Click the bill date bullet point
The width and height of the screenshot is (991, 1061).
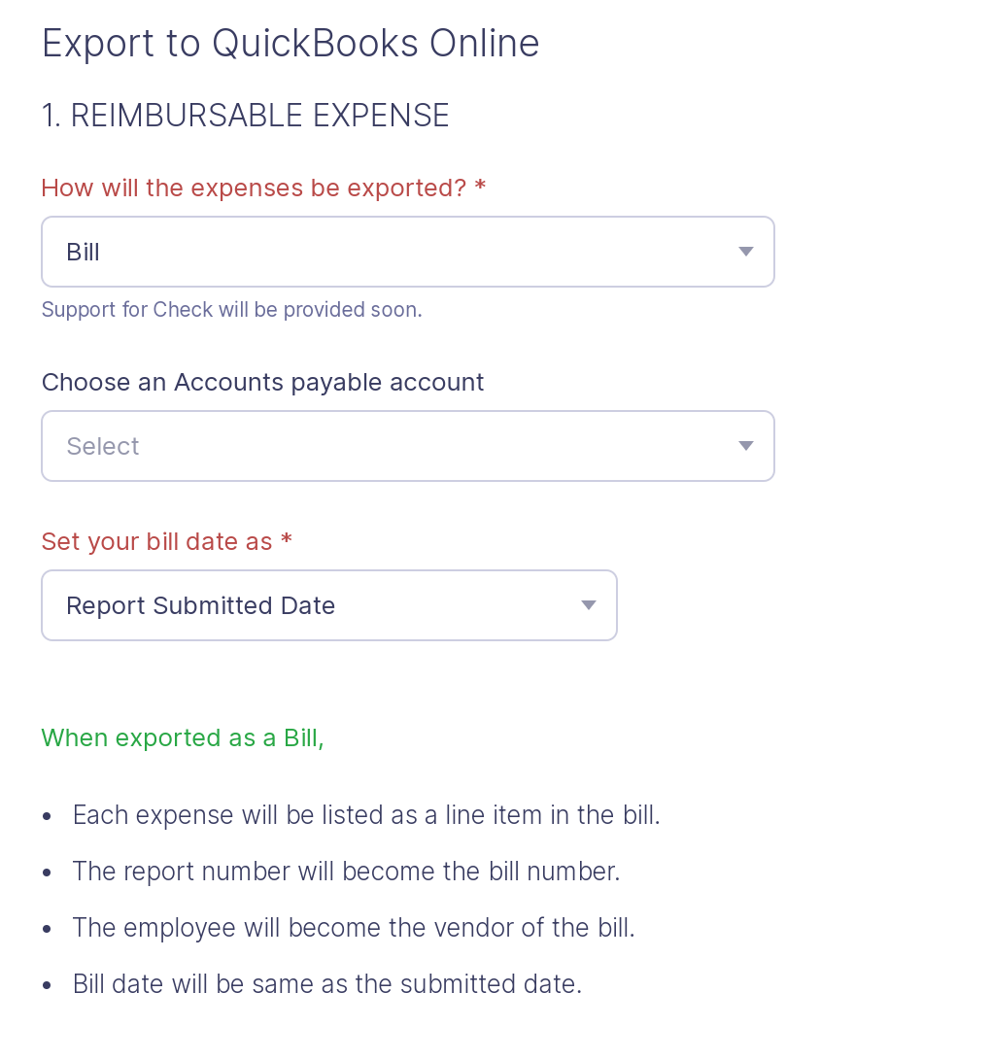[x=327, y=983]
